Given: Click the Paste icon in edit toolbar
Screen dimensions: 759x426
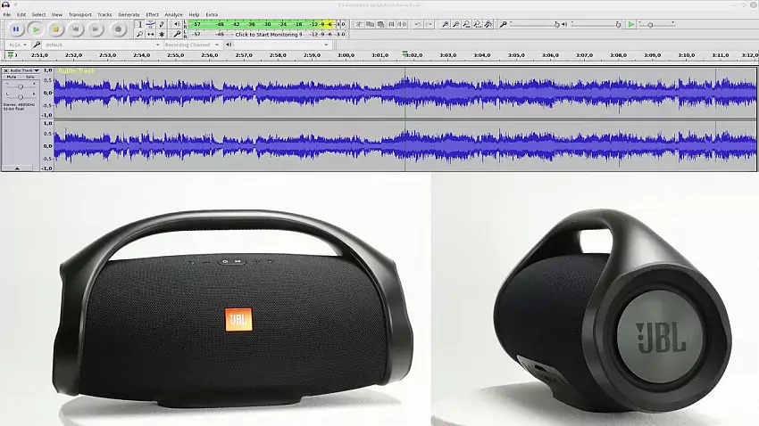Looking at the screenshot, I should [381, 24].
